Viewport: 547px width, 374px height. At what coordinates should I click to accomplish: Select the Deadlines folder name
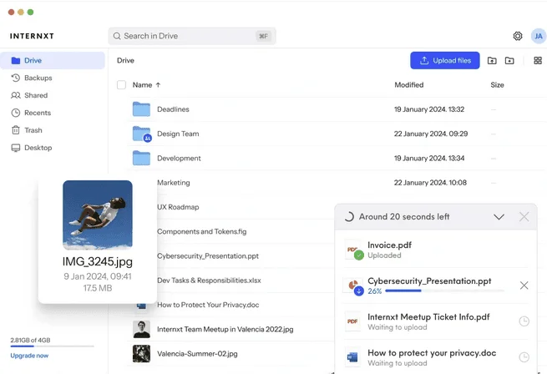(x=173, y=109)
